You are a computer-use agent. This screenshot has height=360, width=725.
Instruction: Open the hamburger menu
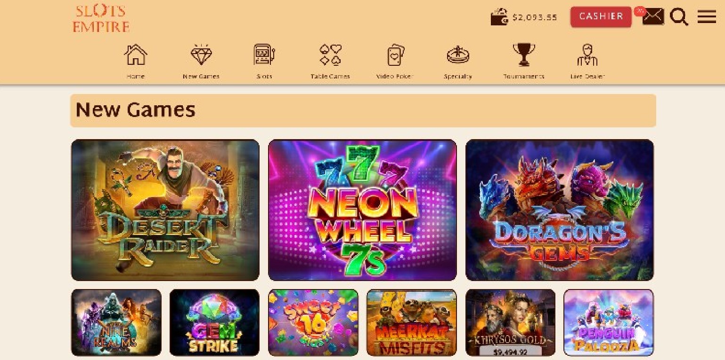(x=707, y=16)
